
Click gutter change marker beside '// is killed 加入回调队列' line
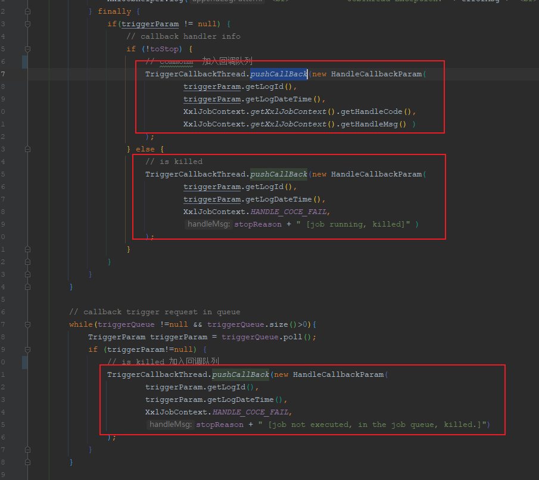pos(25,362)
